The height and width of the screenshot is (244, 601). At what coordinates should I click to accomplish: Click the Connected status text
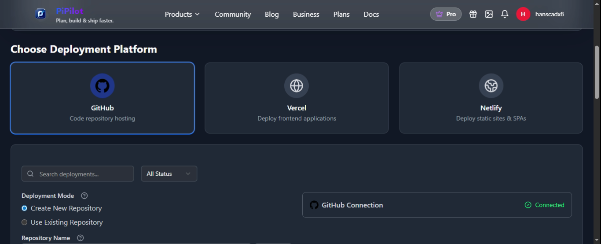[x=550, y=205]
